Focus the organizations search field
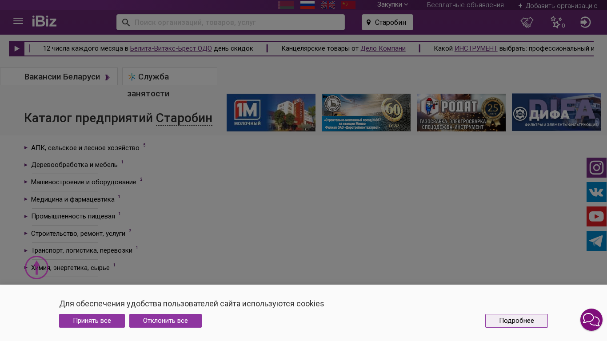 [x=231, y=22]
